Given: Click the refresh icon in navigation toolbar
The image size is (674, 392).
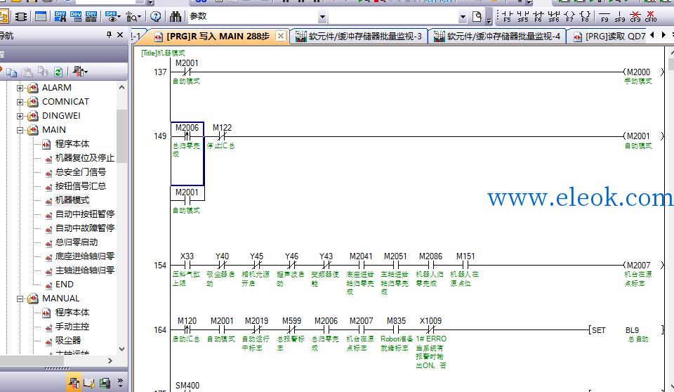Looking at the screenshot, I should [x=58, y=72].
